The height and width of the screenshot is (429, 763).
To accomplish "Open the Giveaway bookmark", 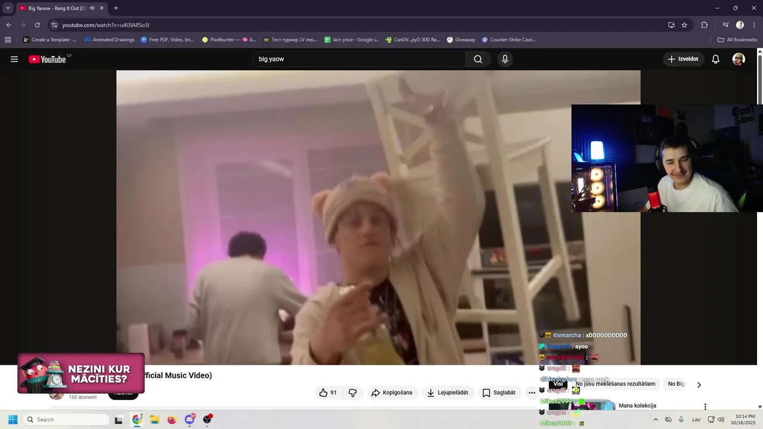I will [461, 40].
